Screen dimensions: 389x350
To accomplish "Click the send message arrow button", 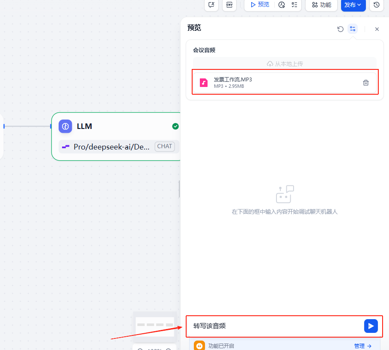I will pyautogui.click(x=371, y=326).
